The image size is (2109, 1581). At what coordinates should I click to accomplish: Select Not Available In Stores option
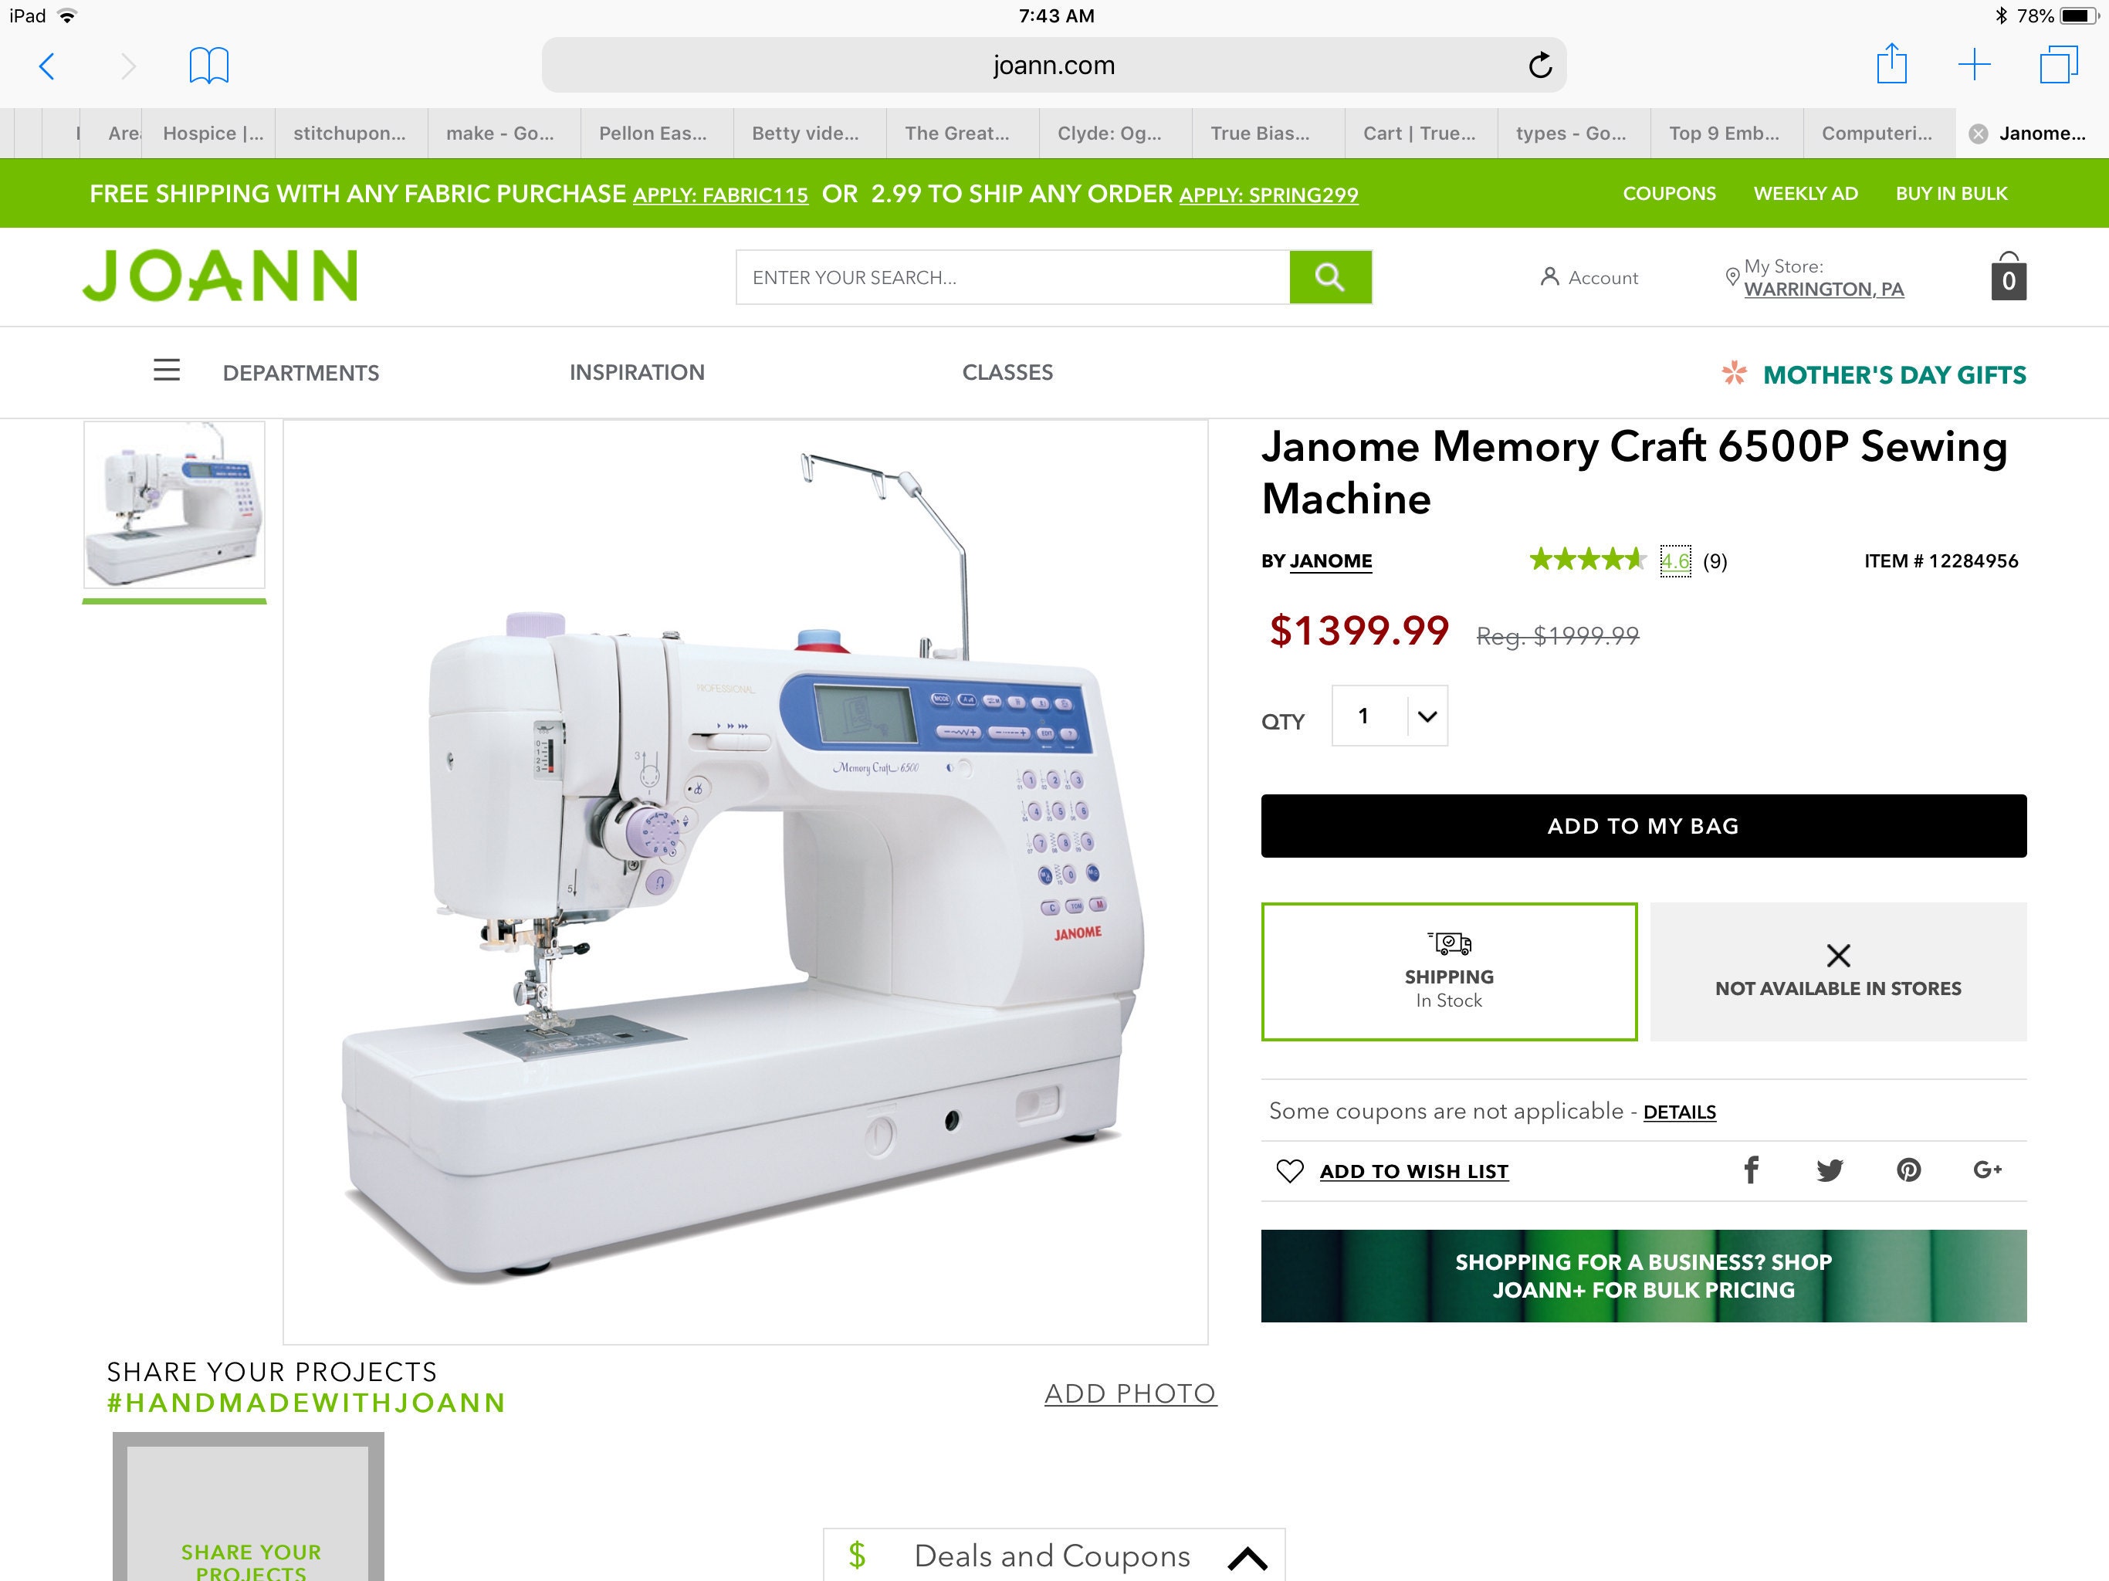point(1838,972)
